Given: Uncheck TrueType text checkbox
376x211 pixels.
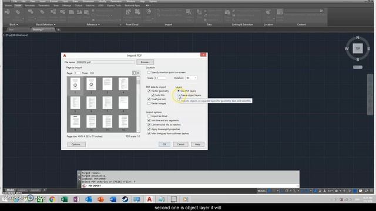Looking at the screenshot, I should point(149,99).
